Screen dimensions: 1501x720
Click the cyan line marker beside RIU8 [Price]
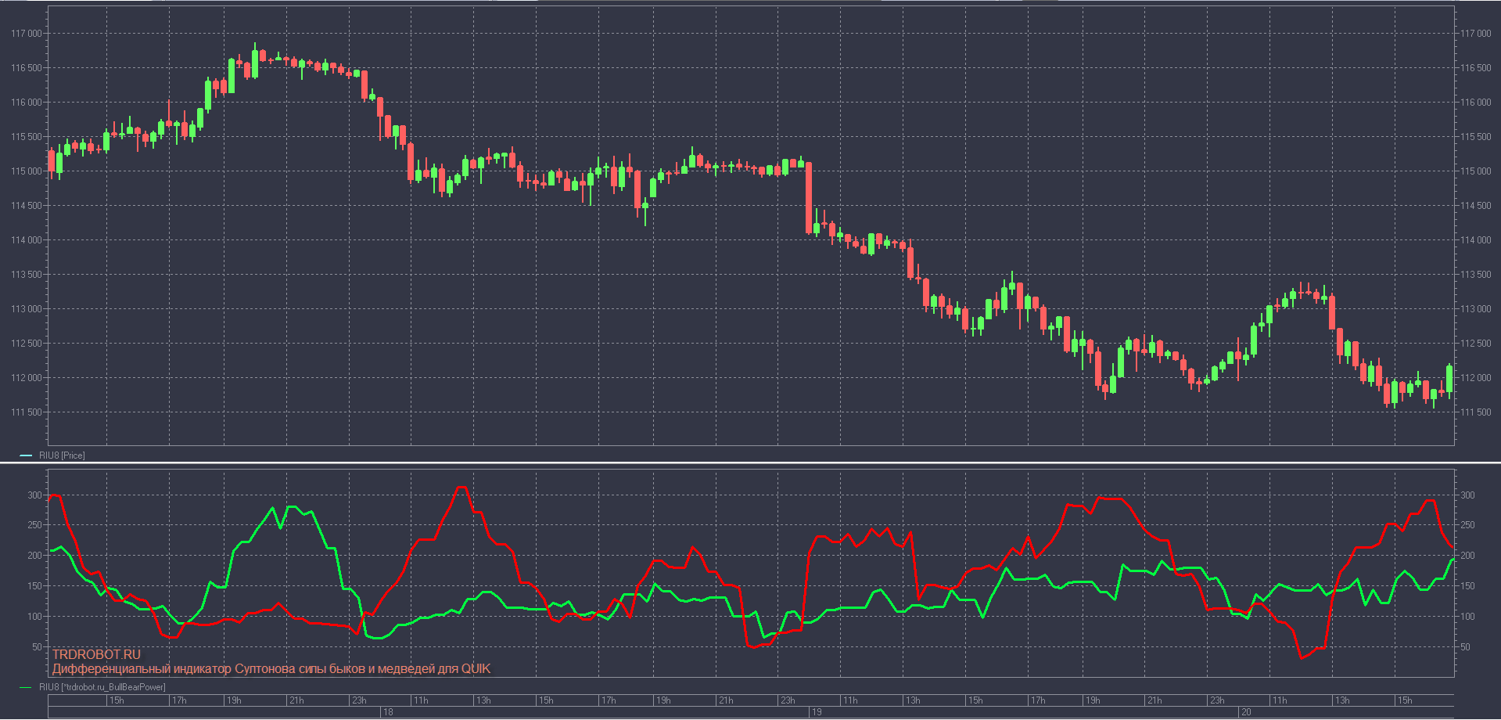pyautogui.click(x=26, y=455)
